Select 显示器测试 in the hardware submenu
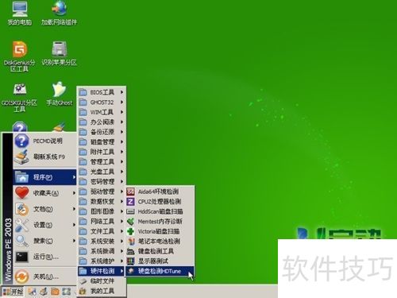The width and height of the screenshot is (397, 298). (x=160, y=261)
